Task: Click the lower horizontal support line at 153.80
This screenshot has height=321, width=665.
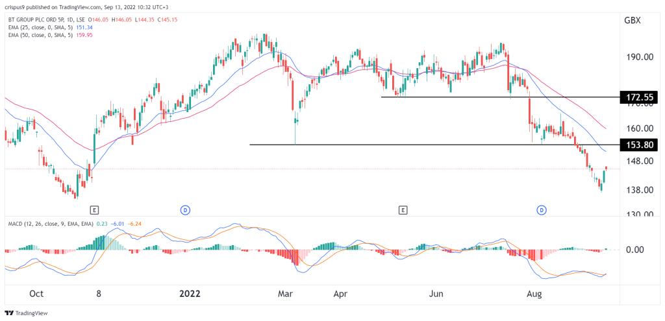Action: (x=422, y=145)
